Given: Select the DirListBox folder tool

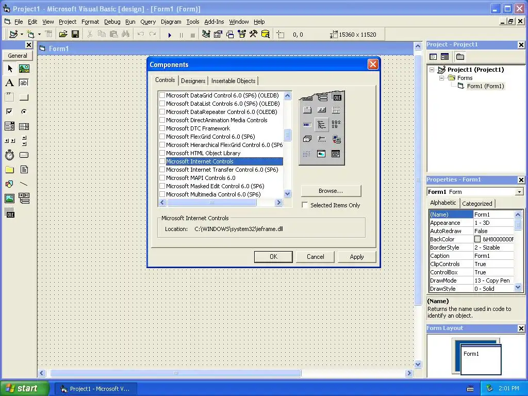Looking at the screenshot, I should coord(10,169).
